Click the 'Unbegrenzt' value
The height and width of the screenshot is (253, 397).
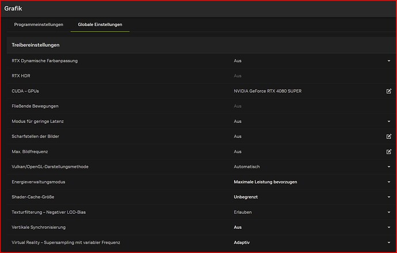click(x=246, y=197)
